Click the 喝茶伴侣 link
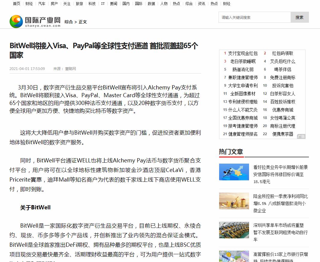The width and height of the screenshot is (320, 262). point(283,69)
